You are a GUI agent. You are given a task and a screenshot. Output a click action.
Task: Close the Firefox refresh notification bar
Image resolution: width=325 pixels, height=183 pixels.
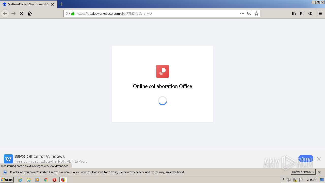[x=320, y=172]
